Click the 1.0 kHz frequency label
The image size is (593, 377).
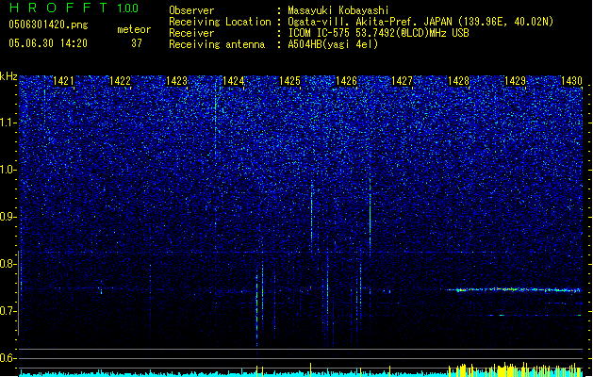click(8, 170)
